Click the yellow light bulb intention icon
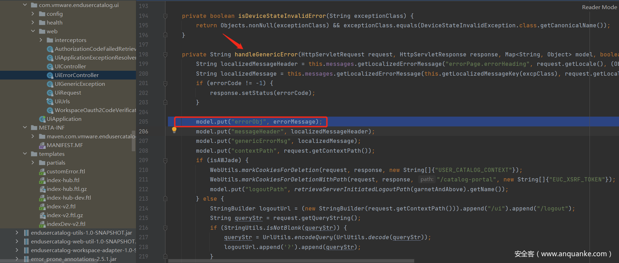Image resolution: width=619 pixels, height=263 pixels. (x=174, y=130)
